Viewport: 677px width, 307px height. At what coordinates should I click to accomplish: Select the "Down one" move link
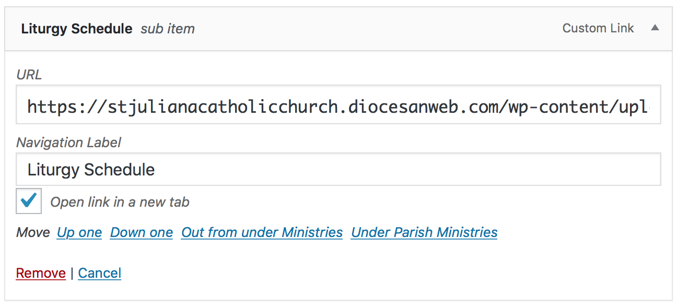(142, 232)
